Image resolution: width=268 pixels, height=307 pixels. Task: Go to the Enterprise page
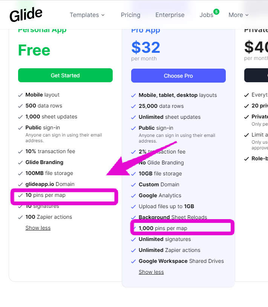(170, 15)
